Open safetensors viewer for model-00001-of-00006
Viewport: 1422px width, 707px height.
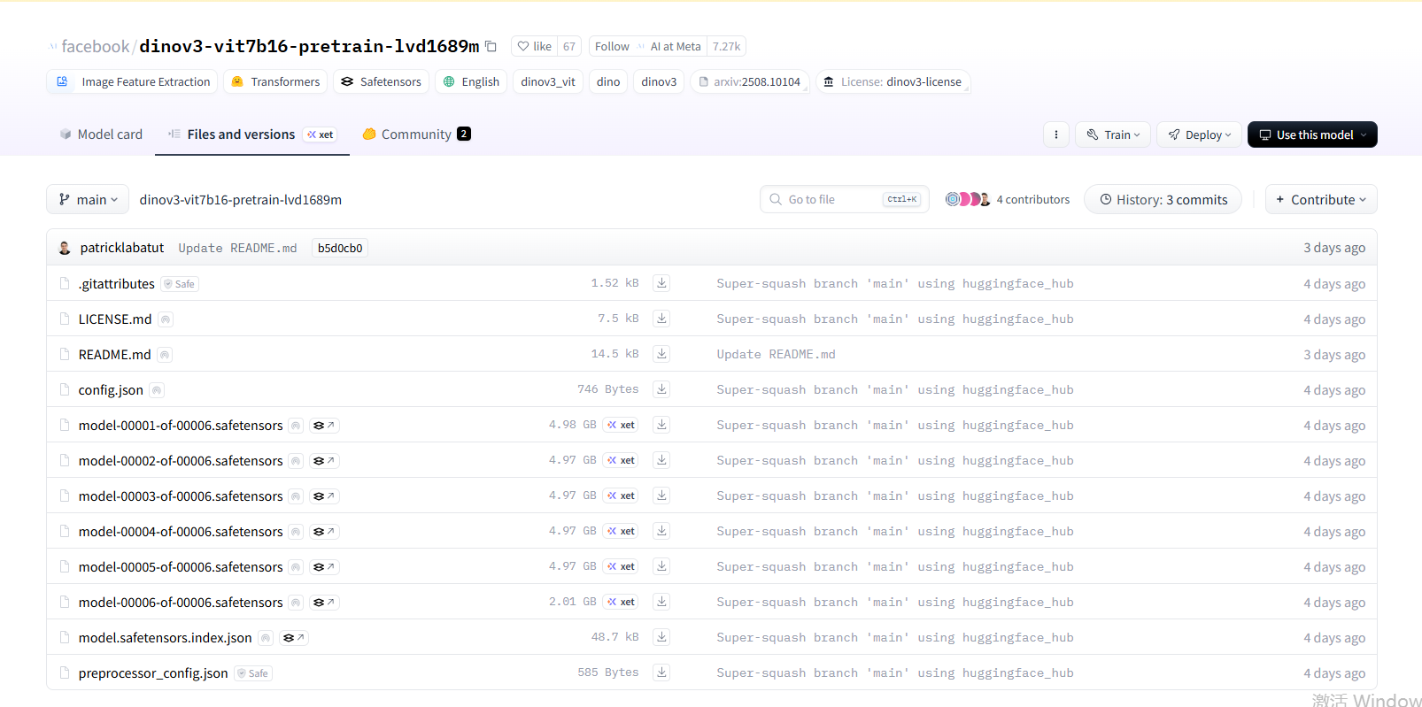324,426
